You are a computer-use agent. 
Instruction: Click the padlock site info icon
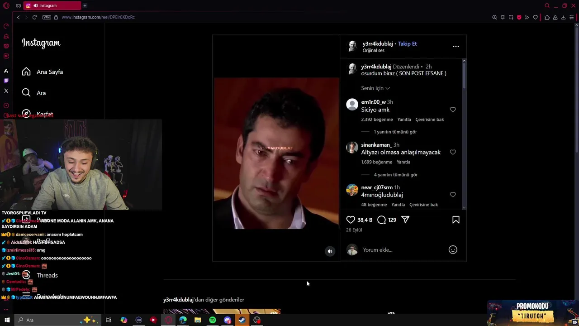point(56,17)
